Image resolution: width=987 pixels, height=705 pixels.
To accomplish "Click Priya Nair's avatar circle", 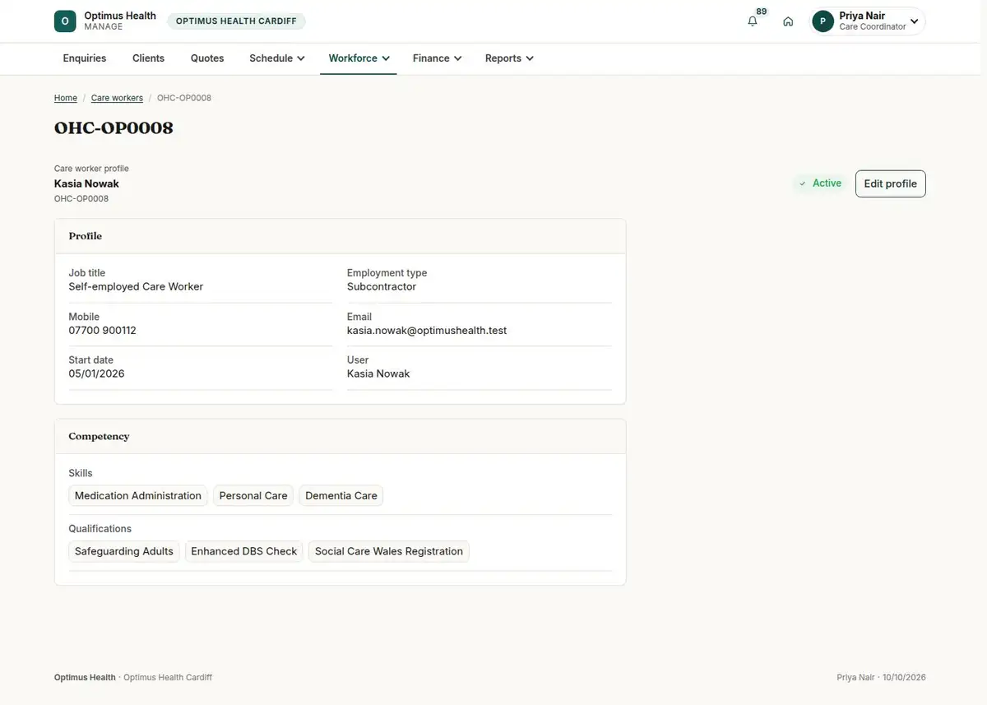I will tap(822, 21).
